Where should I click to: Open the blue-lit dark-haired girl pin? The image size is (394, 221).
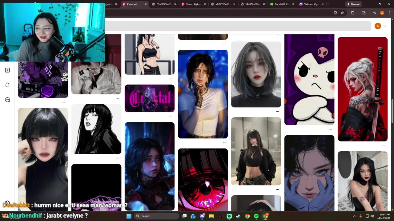pos(150,166)
